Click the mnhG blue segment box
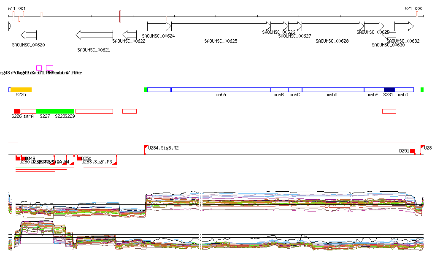The width and height of the screenshot is (432, 258). (x=404, y=90)
